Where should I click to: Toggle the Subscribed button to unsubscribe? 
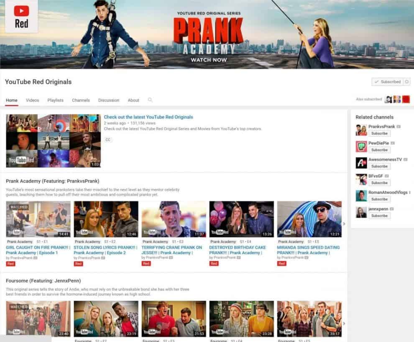[x=388, y=82]
